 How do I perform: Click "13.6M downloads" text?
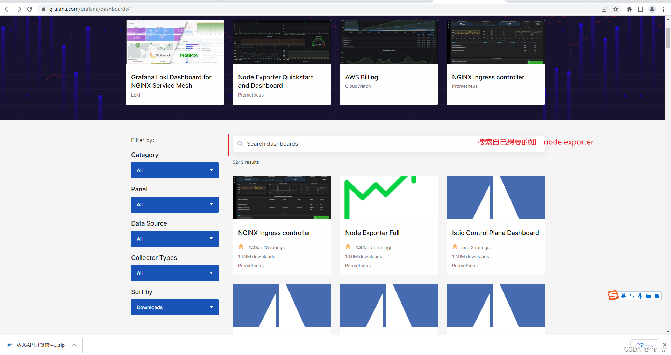(364, 256)
